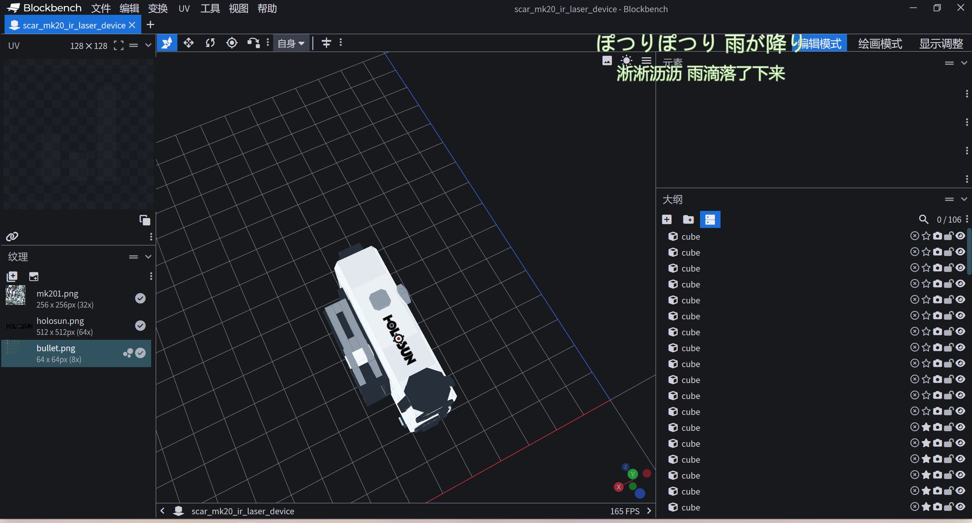Toggle outliner extra options button
The height and width of the screenshot is (523, 972).
pyautogui.click(x=710, y=220)
